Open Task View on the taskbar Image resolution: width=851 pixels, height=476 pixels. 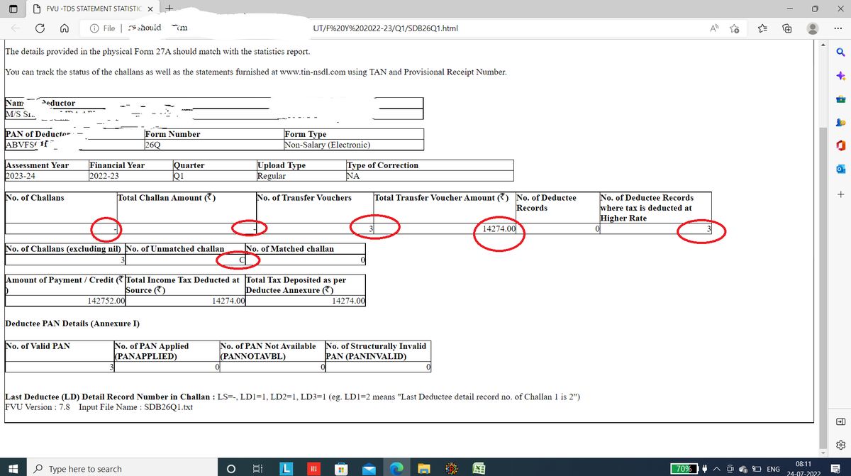tap(257, 468)
